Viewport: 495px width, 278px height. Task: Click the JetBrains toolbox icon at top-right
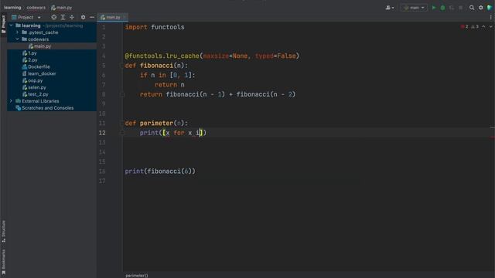[x=490, y=8]
